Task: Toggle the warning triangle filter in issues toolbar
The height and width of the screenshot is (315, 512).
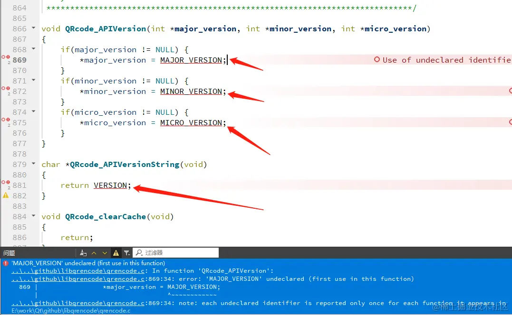Action: pos(116,252)
